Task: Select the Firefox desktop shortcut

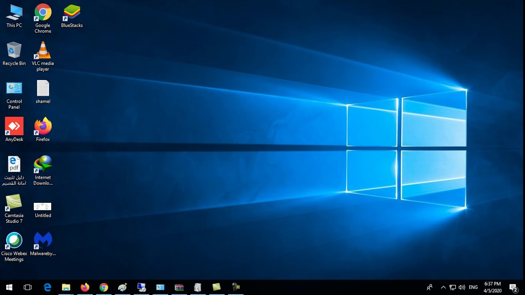Action: 43,130
